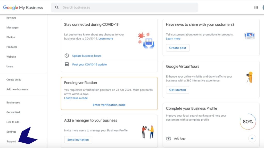Screen dimensions: 264x148
Task: Click Post your COVID-19 update link
Action: pyautogui.click(x=89, y=64)
